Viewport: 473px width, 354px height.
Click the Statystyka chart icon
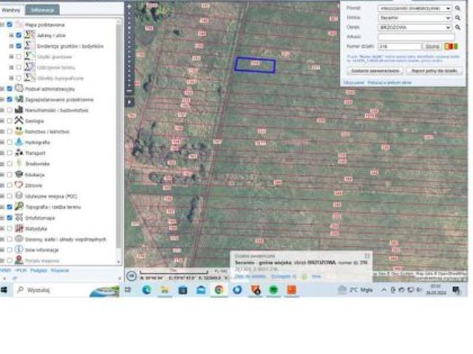[x=18, y=228]
